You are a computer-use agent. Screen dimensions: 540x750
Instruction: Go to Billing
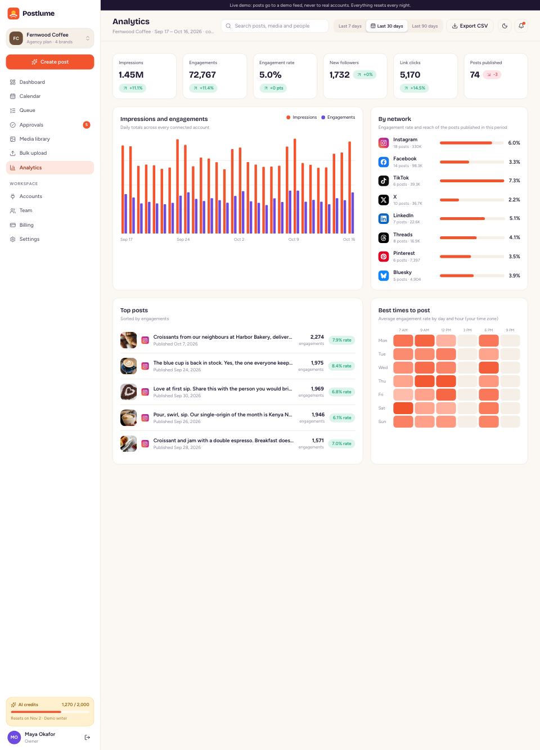(x=50, y=225)
